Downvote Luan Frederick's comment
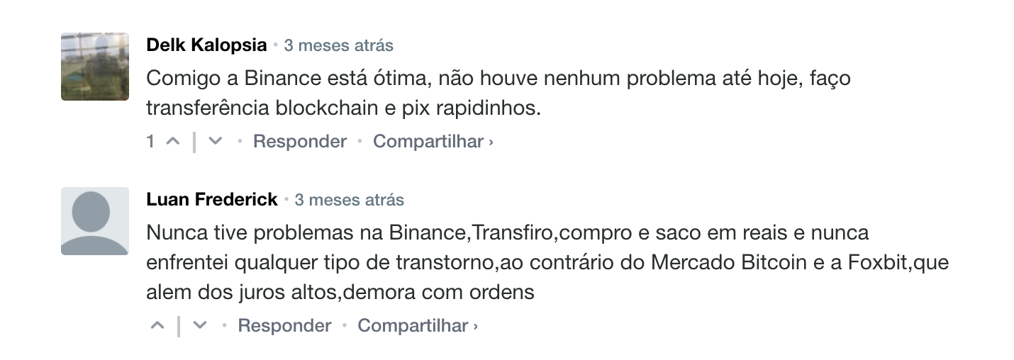The height and width of the screenshot is (360, 1014). coord(200,325)
